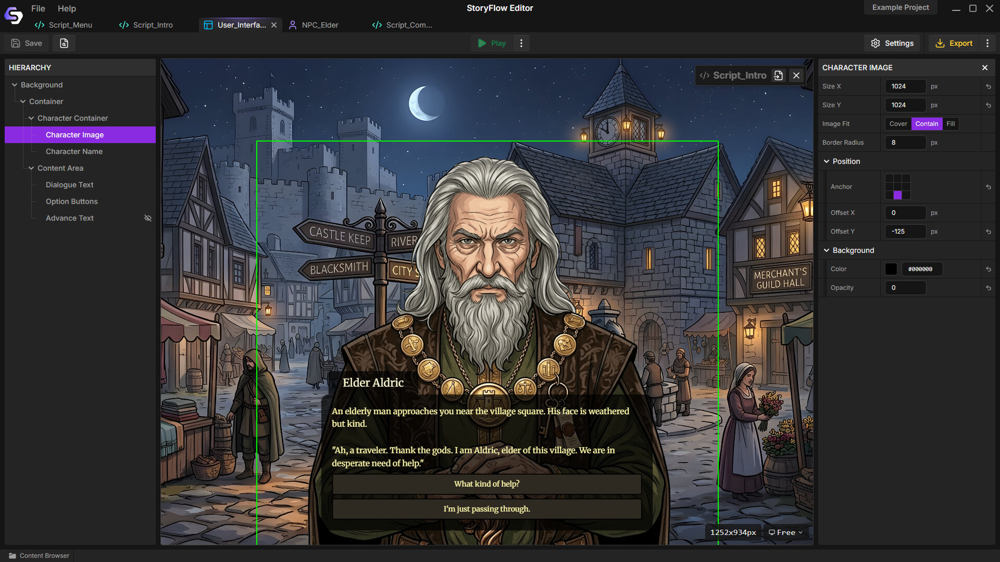This screenshot has height=562, width=1000.
Task: Open the Background color swatch
Action: [891, 269]
